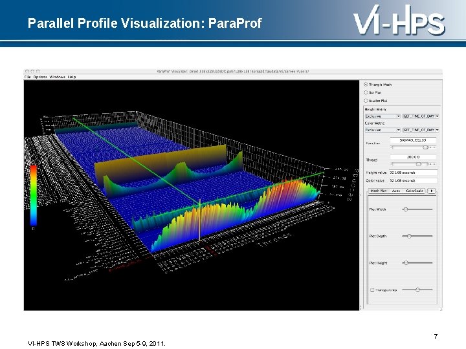This screenshot has width=466, height=349.
Task: Click the 'Height Metric' label
Action: [x=375, y=109]
